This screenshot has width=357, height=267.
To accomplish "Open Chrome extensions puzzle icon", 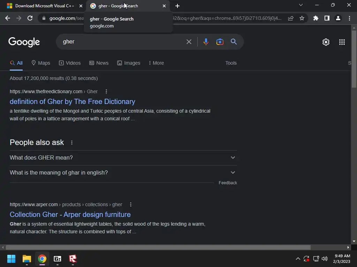I will (316, 18).
